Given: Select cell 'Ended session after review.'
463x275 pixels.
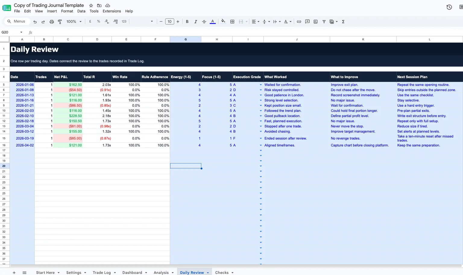Looking at the screenshot, I should coord(297,138).
